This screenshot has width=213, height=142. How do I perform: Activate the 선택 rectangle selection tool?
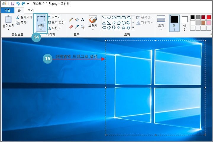[x=41, y=19]
